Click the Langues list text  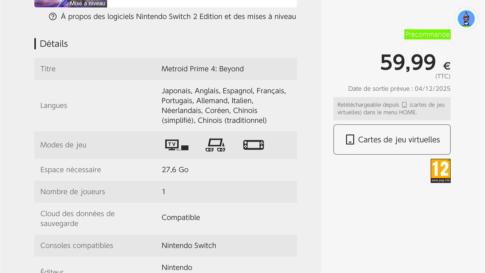click(x=224, y=105)
